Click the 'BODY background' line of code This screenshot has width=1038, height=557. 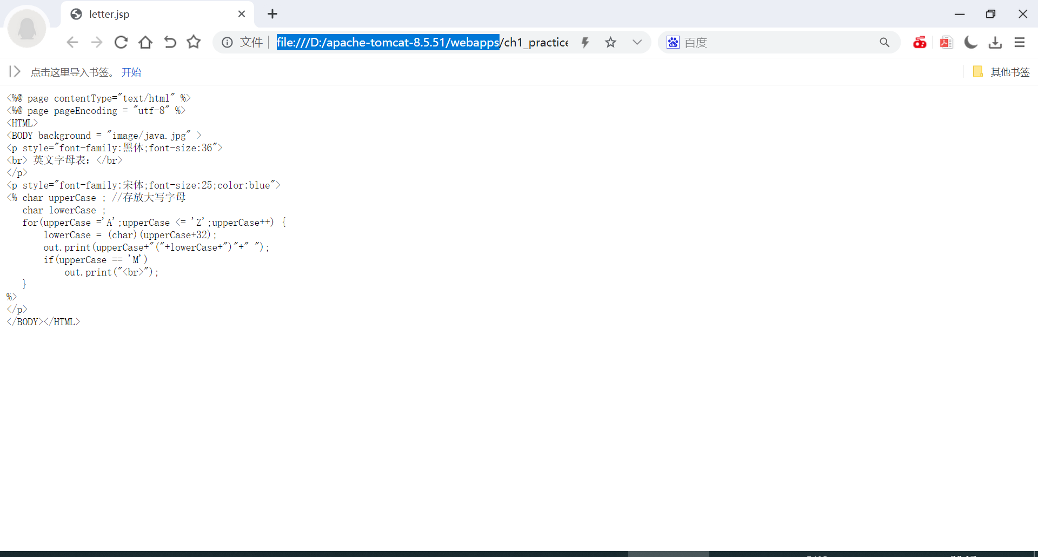104,136
